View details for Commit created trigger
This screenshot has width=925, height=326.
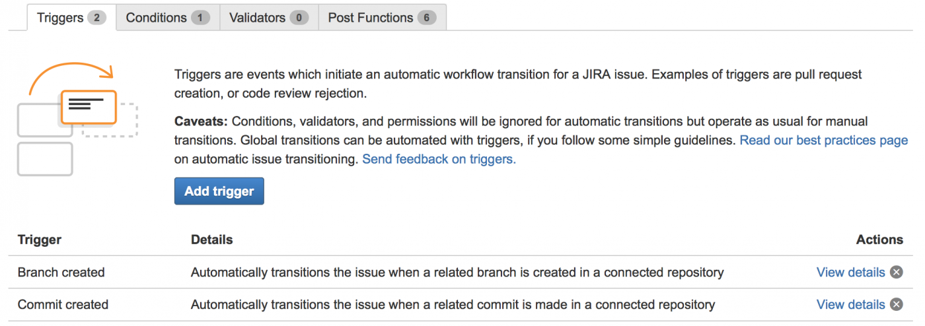(850, 305)
